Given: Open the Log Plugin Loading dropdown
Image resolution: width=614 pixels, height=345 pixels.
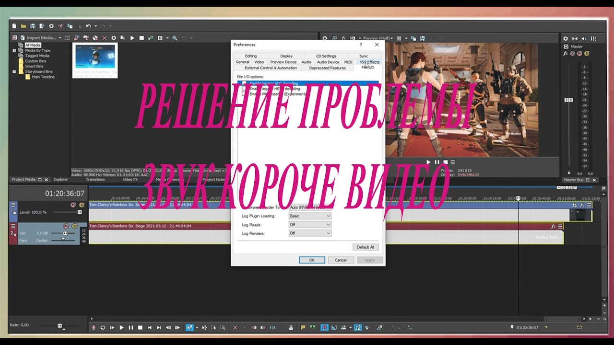Looking at the screenshot, I should click(x=310, y=216).
